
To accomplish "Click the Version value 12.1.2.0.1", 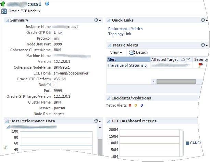I will point(62,62).
